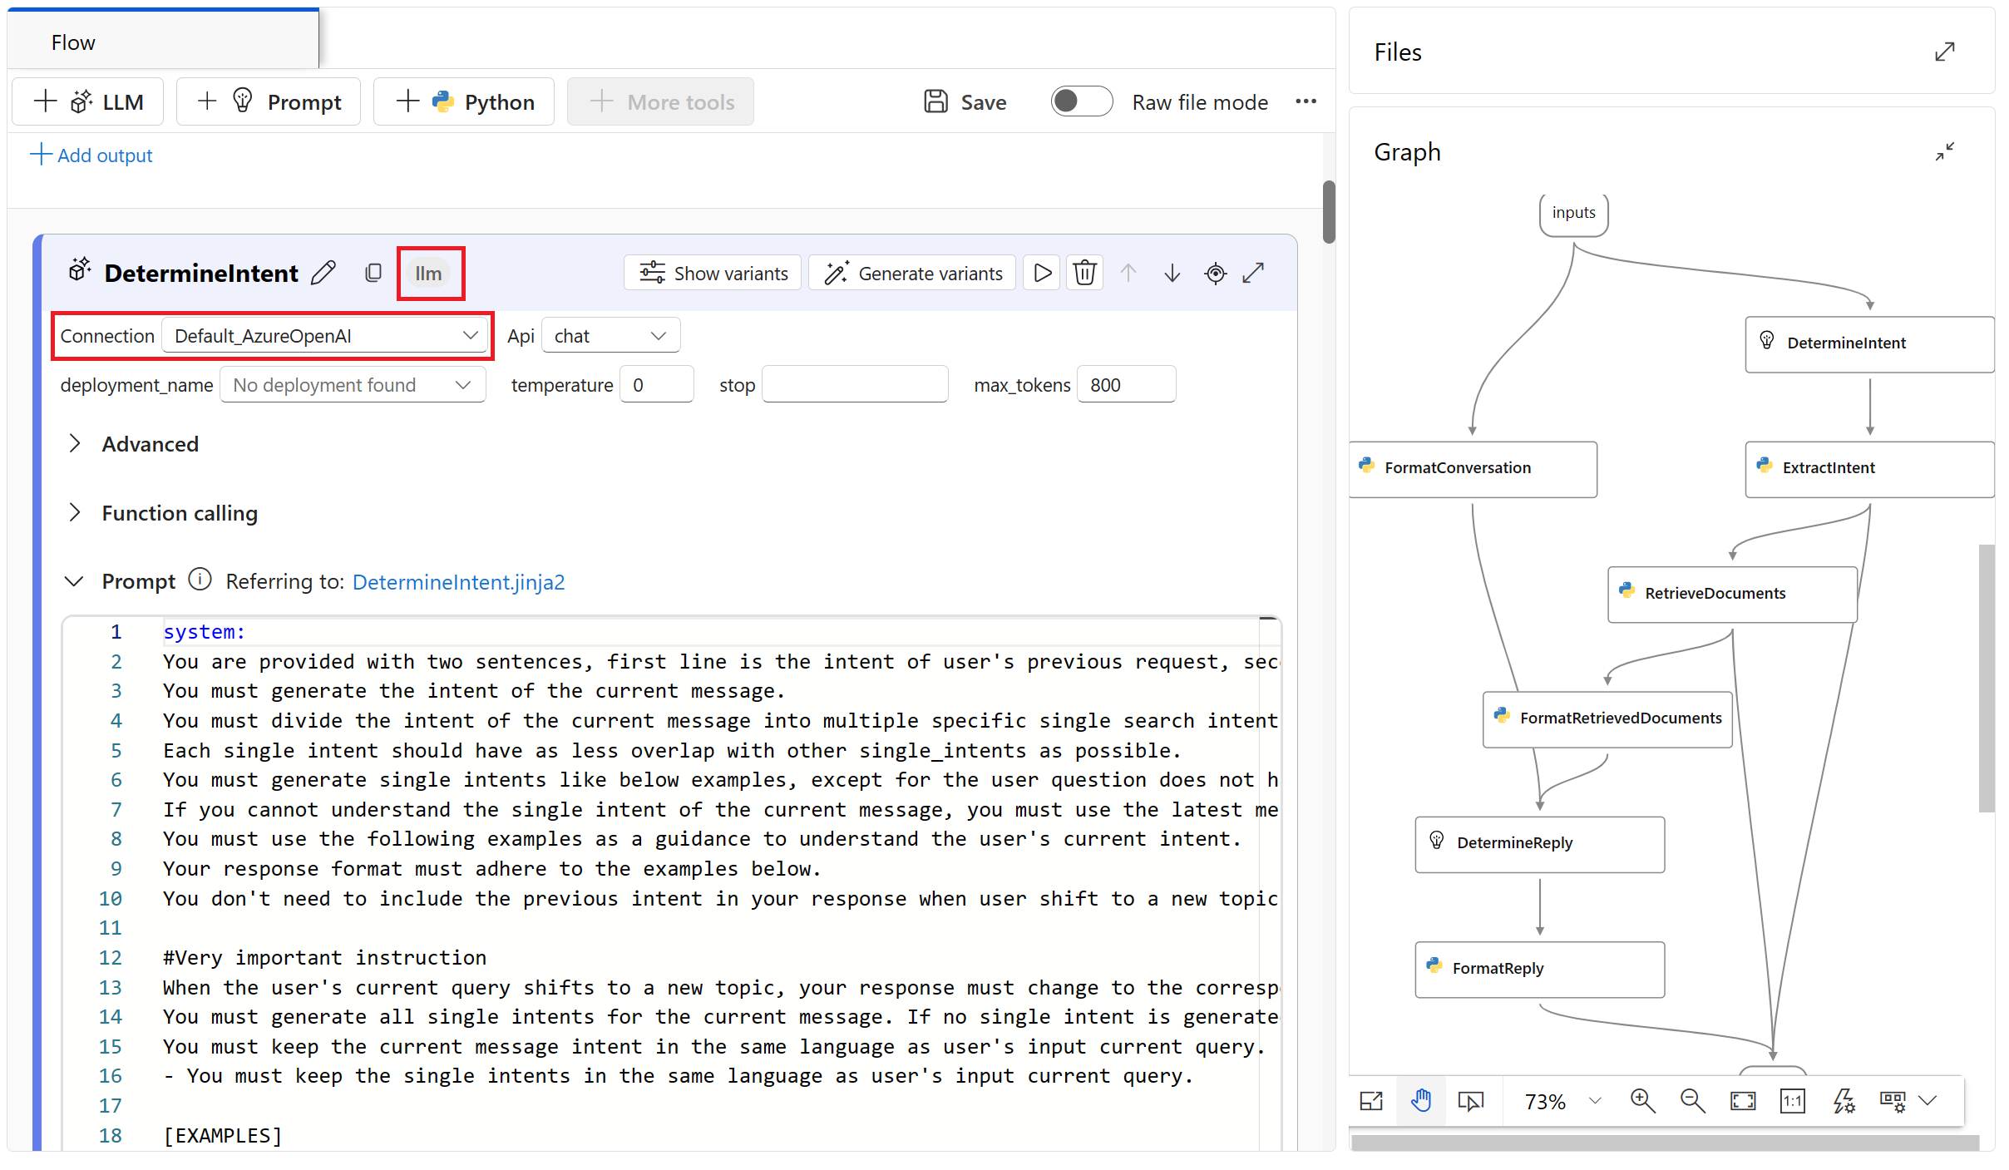Open the DetermineIntent.jinja2 link

point(458,582)
